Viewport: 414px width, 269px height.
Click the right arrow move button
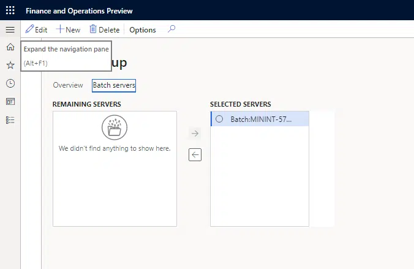pyautogui.click(x=195, y=134)
